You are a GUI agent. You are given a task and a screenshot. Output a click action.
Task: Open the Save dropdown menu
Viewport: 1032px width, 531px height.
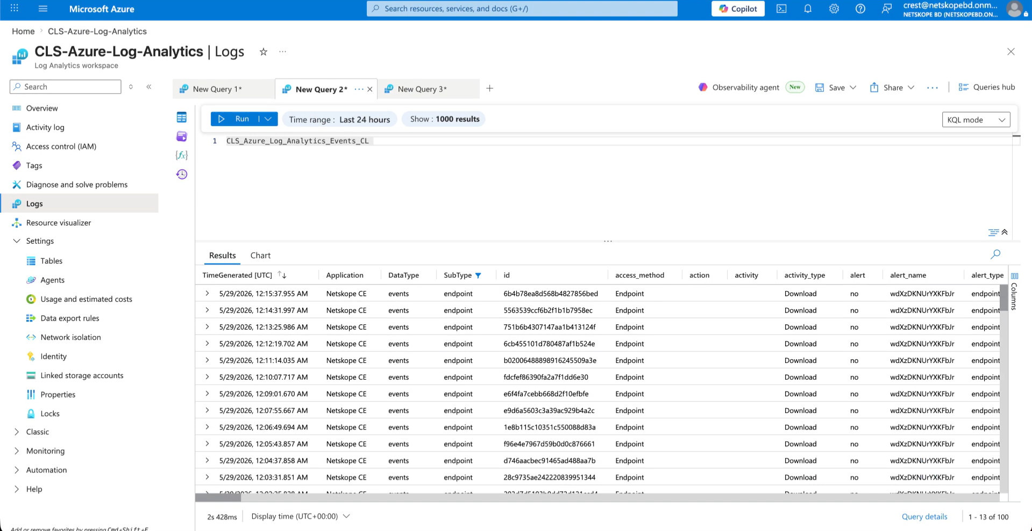click(x=853, y=88)
